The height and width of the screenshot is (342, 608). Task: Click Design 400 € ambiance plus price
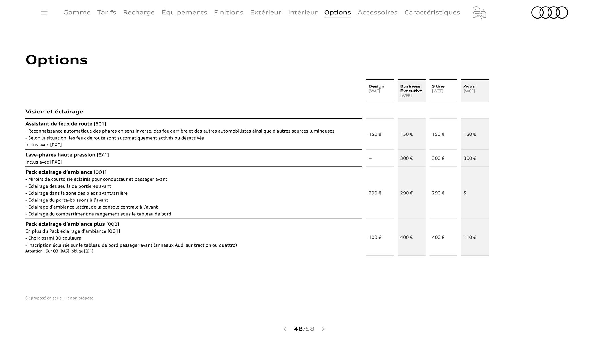point(375,237)
